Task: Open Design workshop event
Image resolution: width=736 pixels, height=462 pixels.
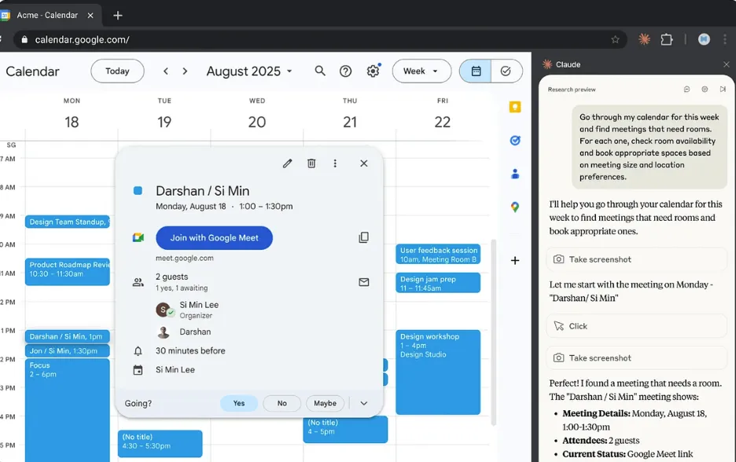Action: (x=438, y=372)
